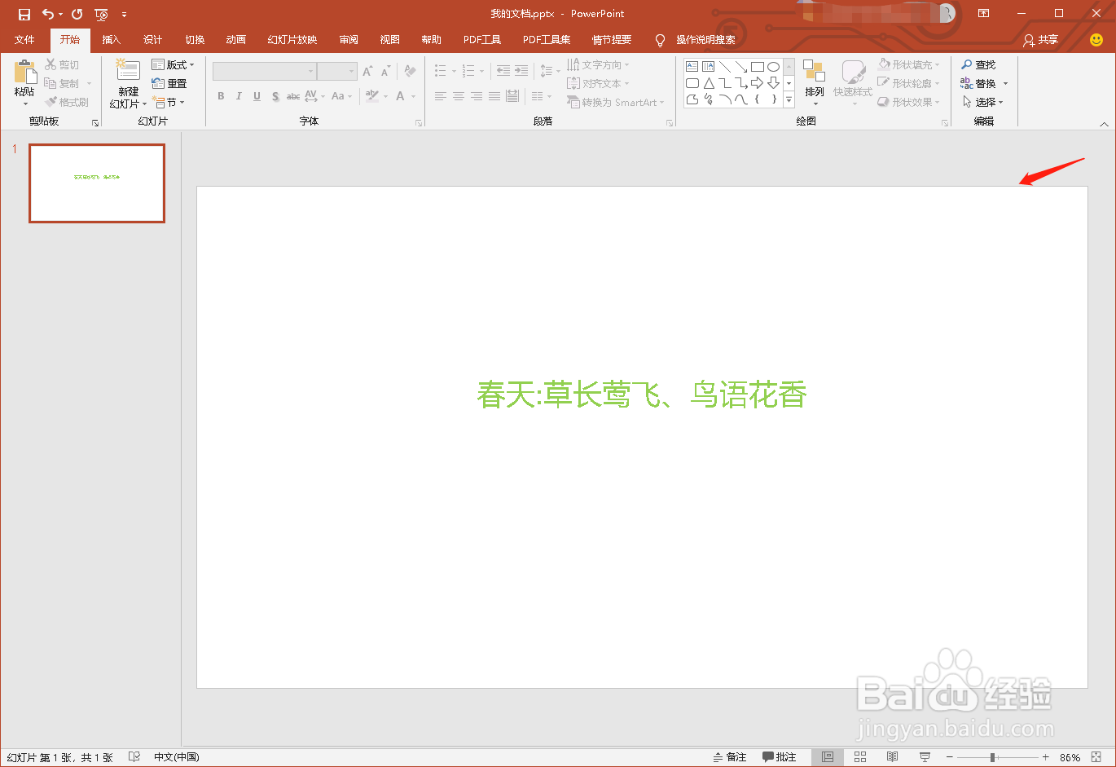1116x767 pixels.
Task: Switch to the Animations (动画) tab
Action: pyautogui.click(x=236, y=40)
